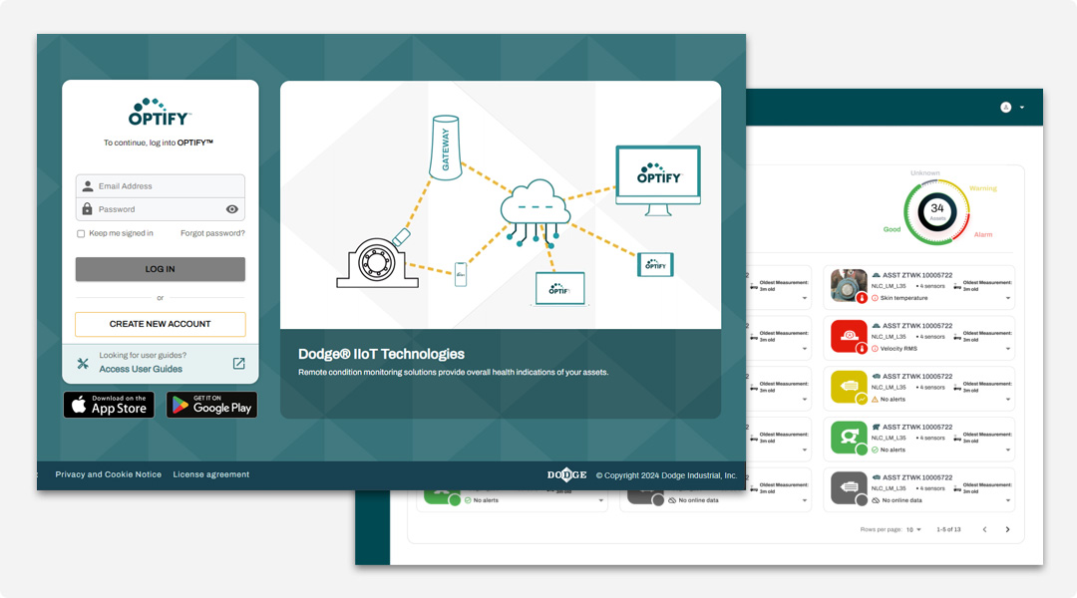Click the Alarm legend label

click(x=983, y=235)
